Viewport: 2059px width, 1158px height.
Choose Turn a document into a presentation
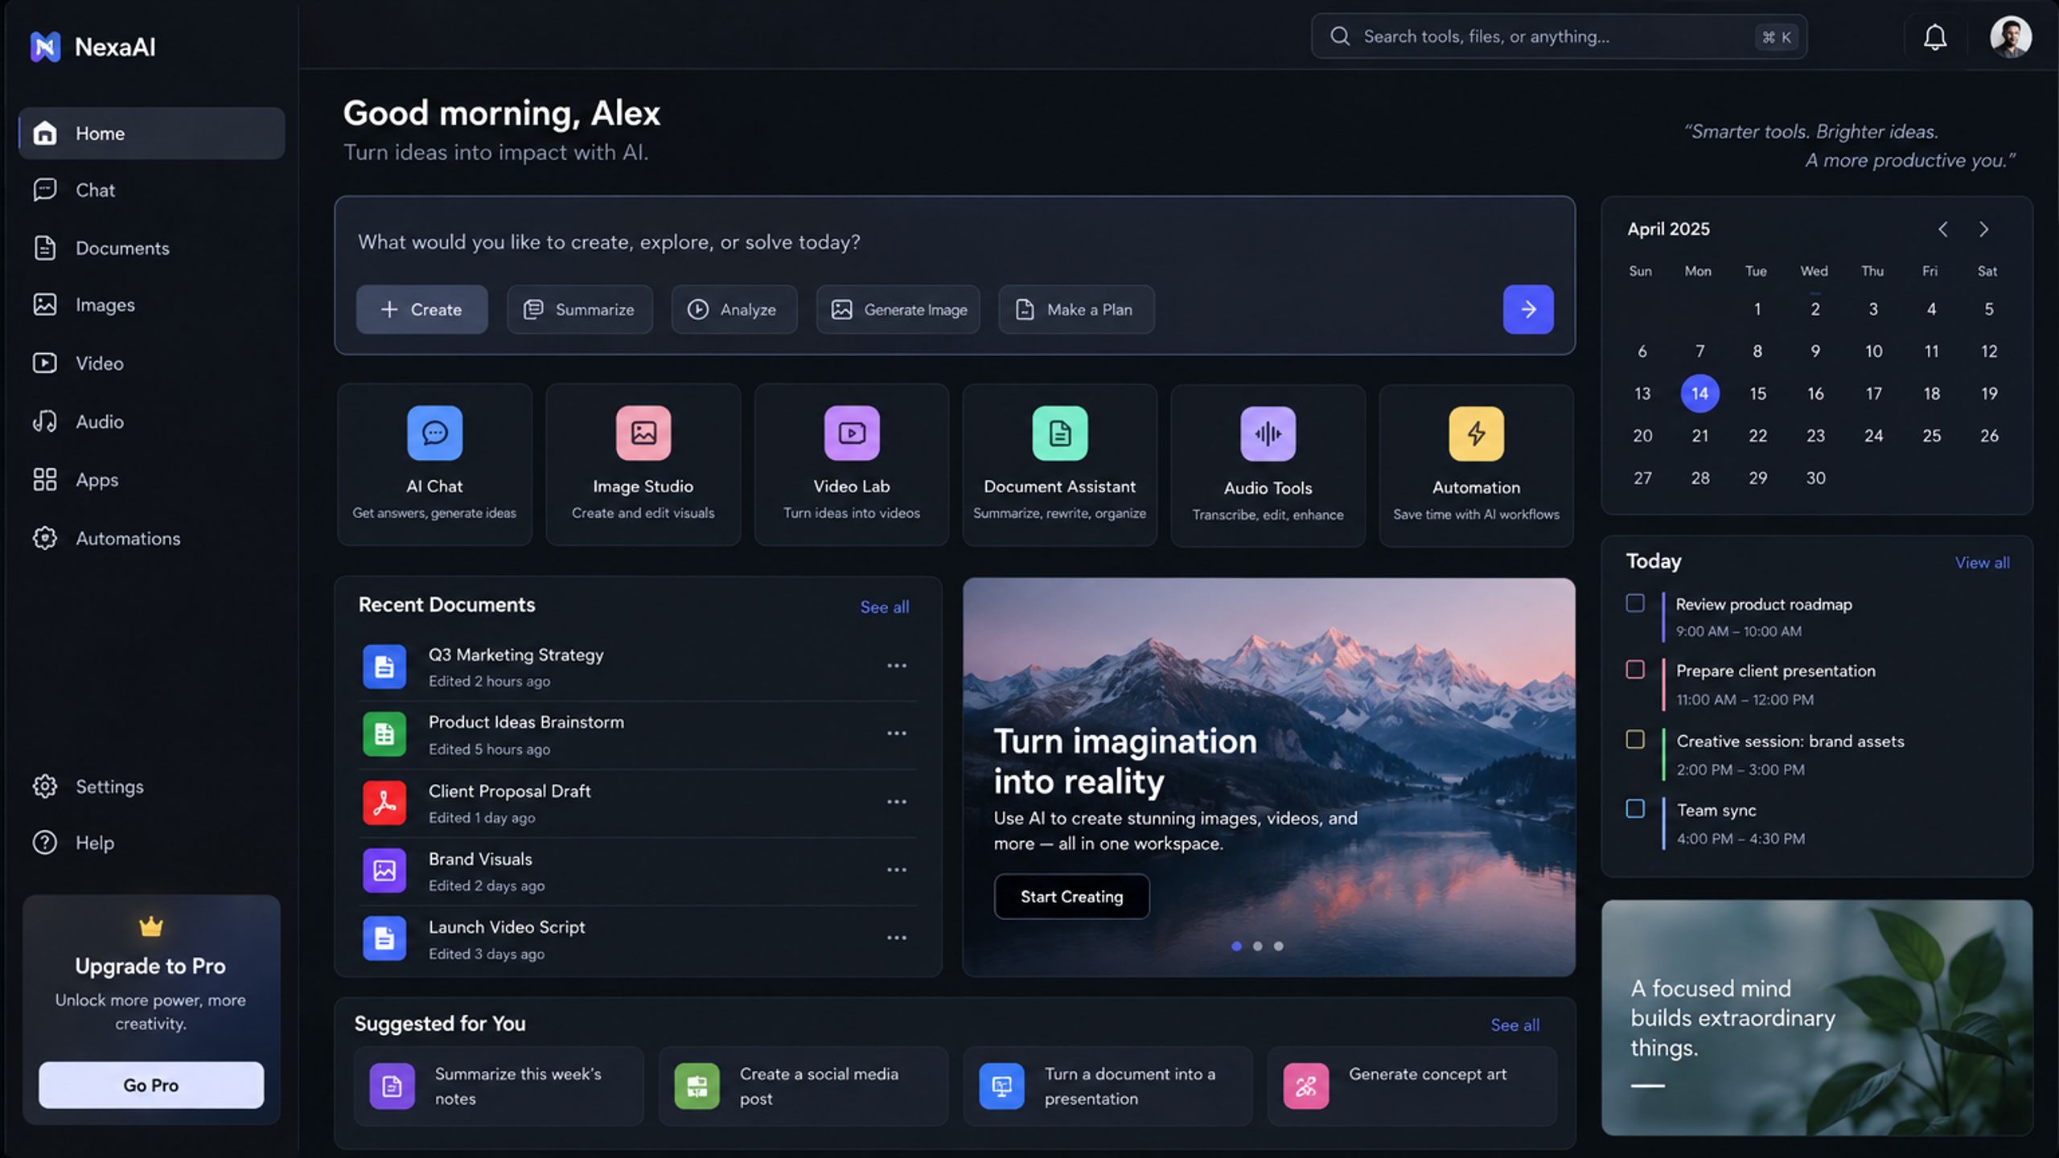tap(1107, 1086)
